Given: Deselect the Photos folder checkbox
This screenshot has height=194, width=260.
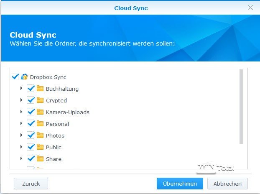Looking at the screenshot, I should coord(31,135).
